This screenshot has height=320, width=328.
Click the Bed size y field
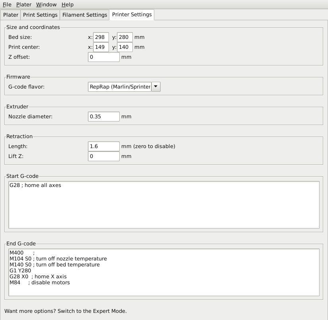click(125, 37)
